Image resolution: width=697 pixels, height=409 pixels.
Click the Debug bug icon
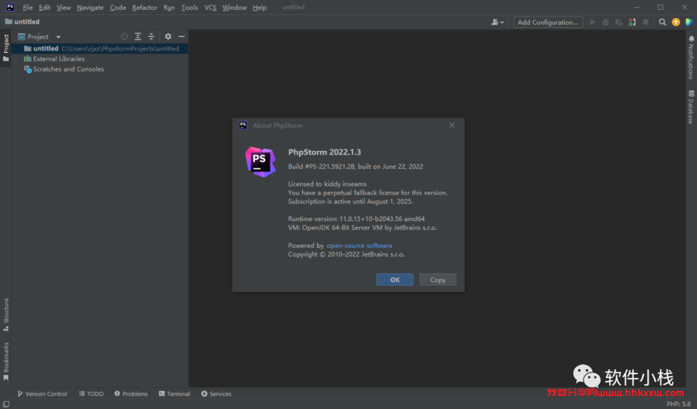pyautogui.click(x=605, y=22)
